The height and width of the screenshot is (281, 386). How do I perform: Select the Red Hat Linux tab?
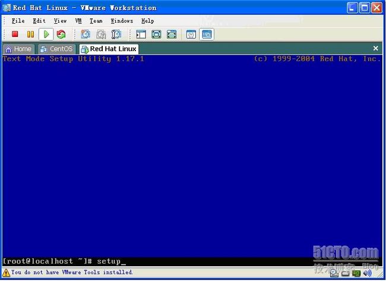109,49
